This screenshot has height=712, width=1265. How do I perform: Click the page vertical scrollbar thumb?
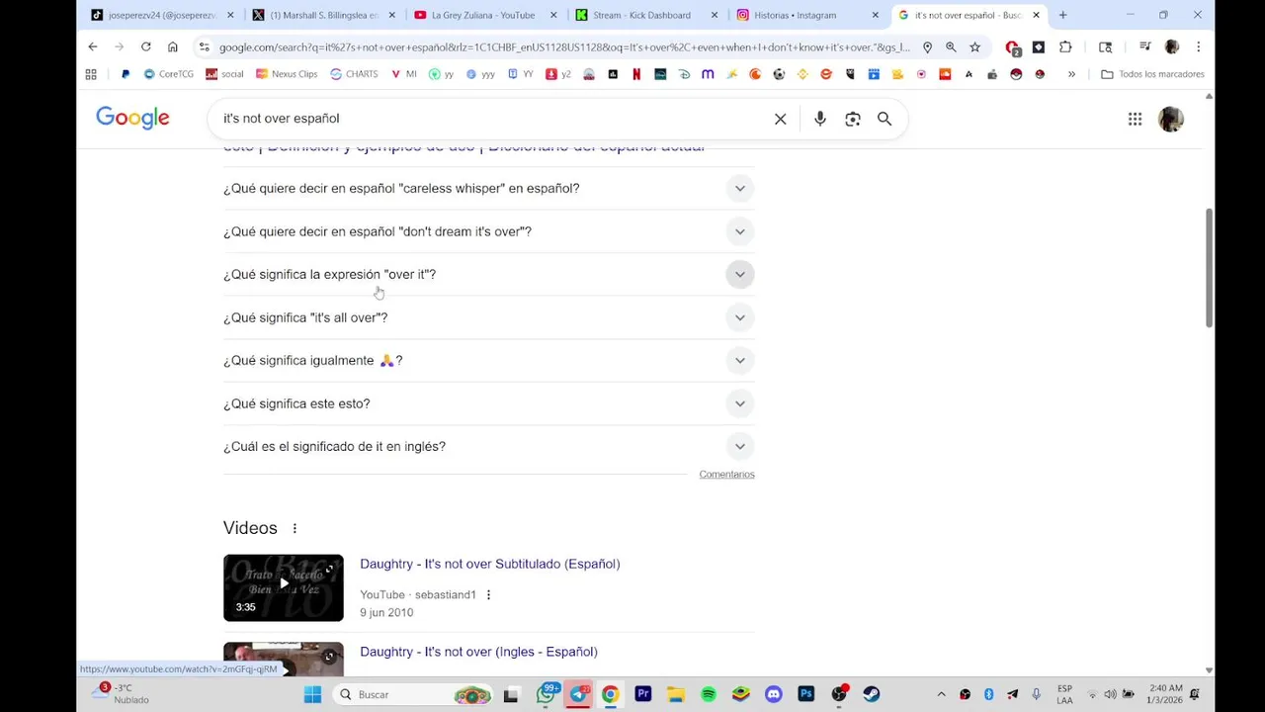[1209, 267]
